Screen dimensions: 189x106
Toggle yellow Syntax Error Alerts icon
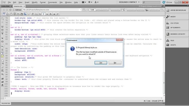coord(2,56)
